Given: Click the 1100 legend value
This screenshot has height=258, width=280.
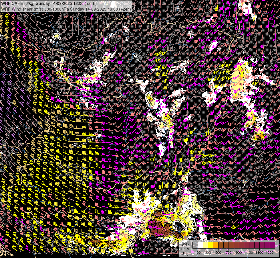Looking at the screenshot, I should [249, 253].
